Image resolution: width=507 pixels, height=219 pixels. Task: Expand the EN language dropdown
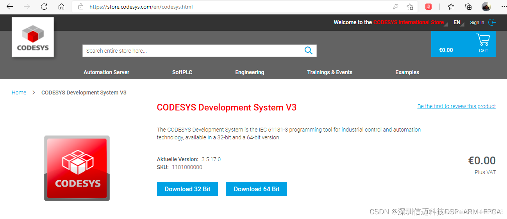[x=458, y=23]
